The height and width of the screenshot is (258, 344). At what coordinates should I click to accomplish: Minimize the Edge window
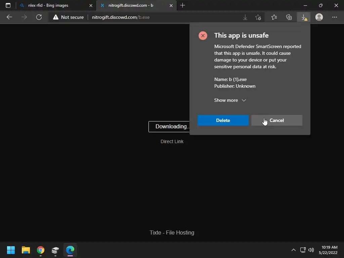click(x=305, y=5)
